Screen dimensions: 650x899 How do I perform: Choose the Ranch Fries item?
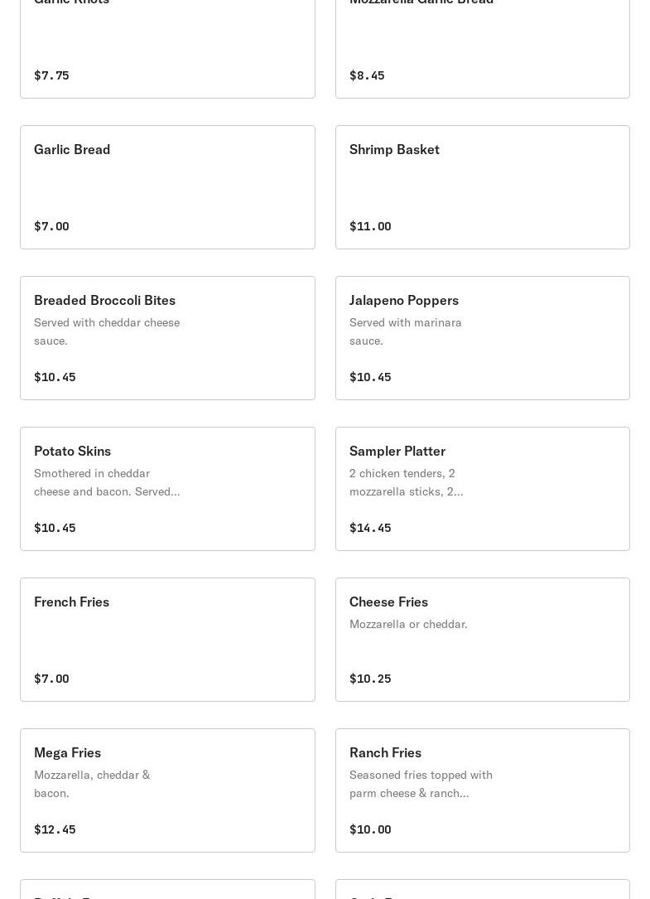[x=482, y=790]
